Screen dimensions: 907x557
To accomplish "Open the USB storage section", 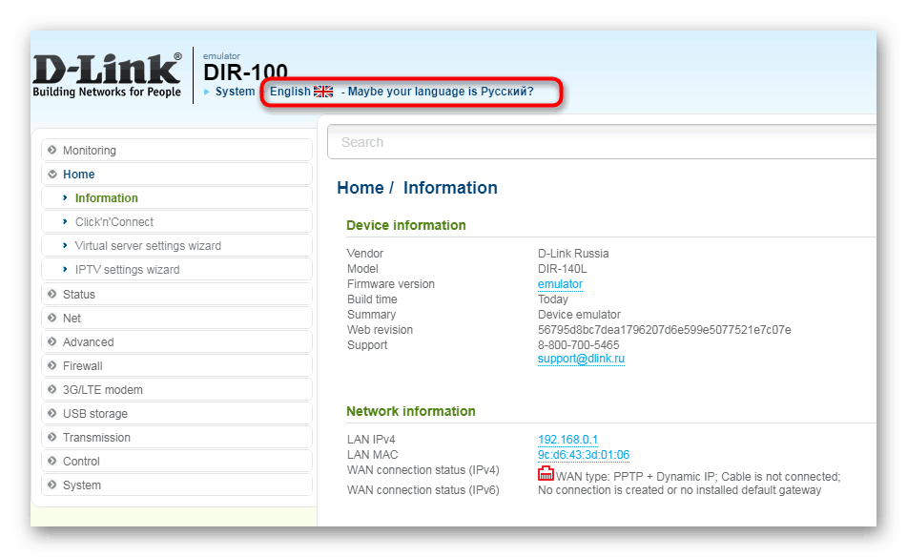I will point(177,414).
